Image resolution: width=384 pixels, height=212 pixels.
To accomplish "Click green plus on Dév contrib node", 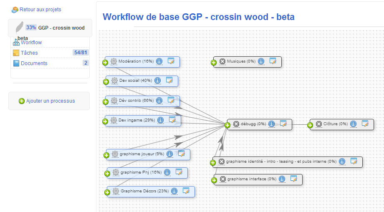I will click(x=106, y=102).
